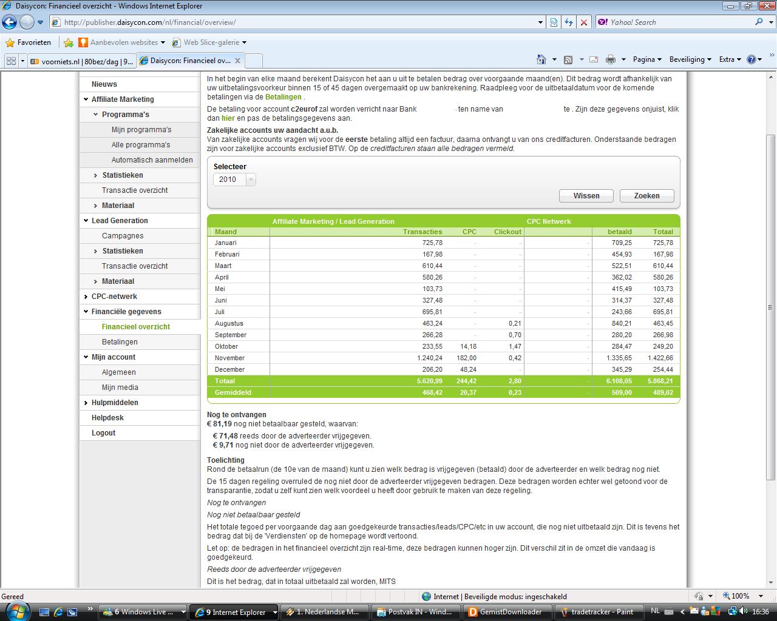The image size is (777, 621).
Task: Collapse the Lead Generation section
Action: click(86, 221)
